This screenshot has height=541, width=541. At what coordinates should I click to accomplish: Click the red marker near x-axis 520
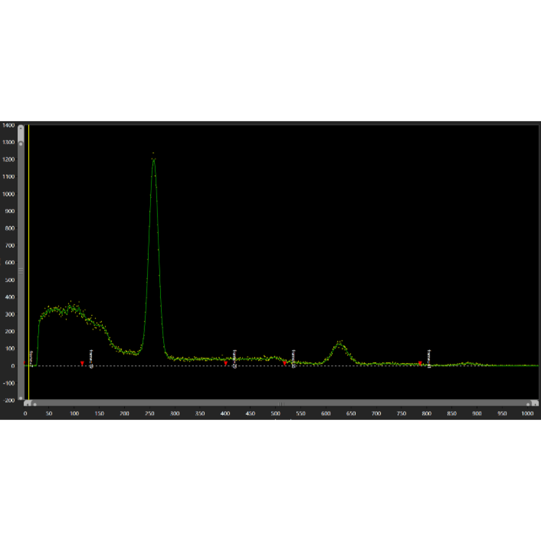(x=284, y=363)
